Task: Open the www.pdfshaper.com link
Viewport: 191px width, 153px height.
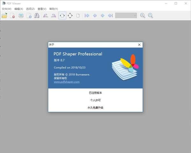Action: click(67, 82)
